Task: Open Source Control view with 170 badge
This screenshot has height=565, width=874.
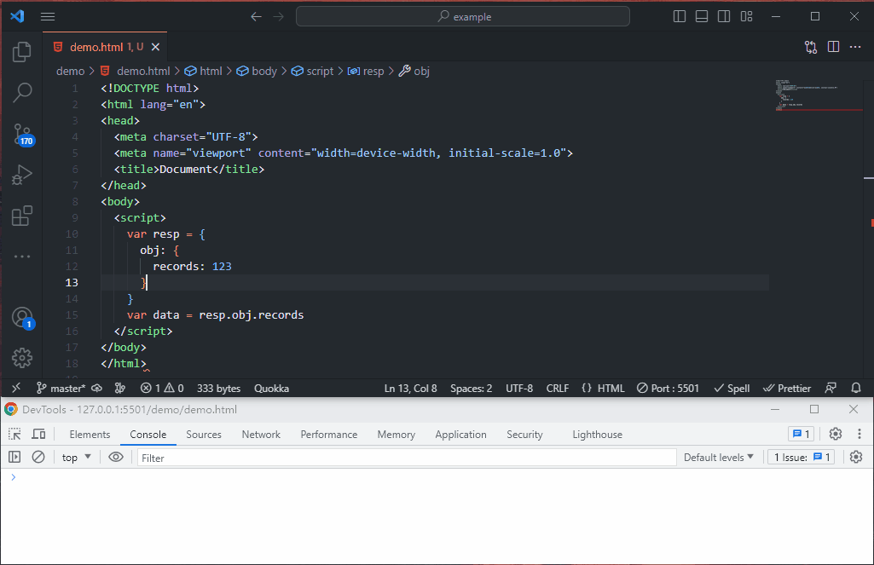Action: click(x=22, y=134)
